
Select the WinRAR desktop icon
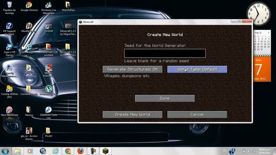(49, 28)
